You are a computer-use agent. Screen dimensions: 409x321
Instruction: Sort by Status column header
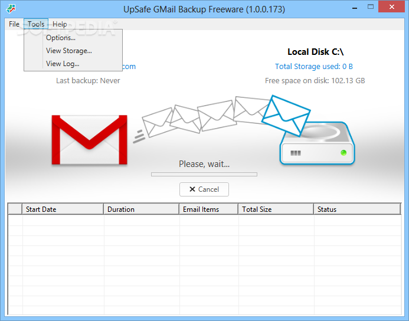(x=357, y=209)
